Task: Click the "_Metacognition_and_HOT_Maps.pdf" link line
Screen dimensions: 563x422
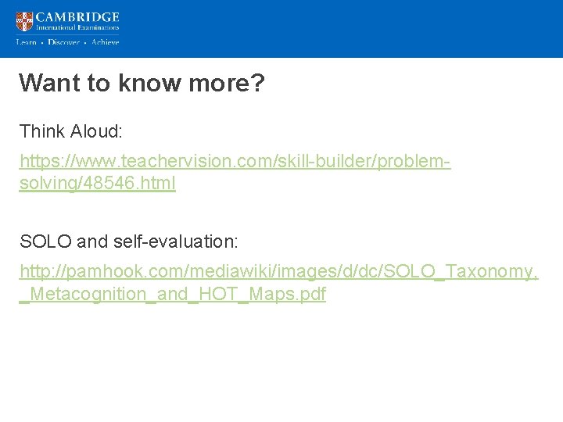Action: (172, 295)
